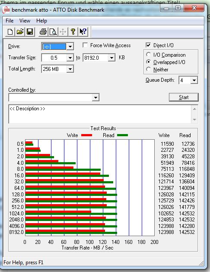Image resolution: width=210 pixels, height=272 pixels.
Task: Click the Write value 39130
Action: point(167,156)
